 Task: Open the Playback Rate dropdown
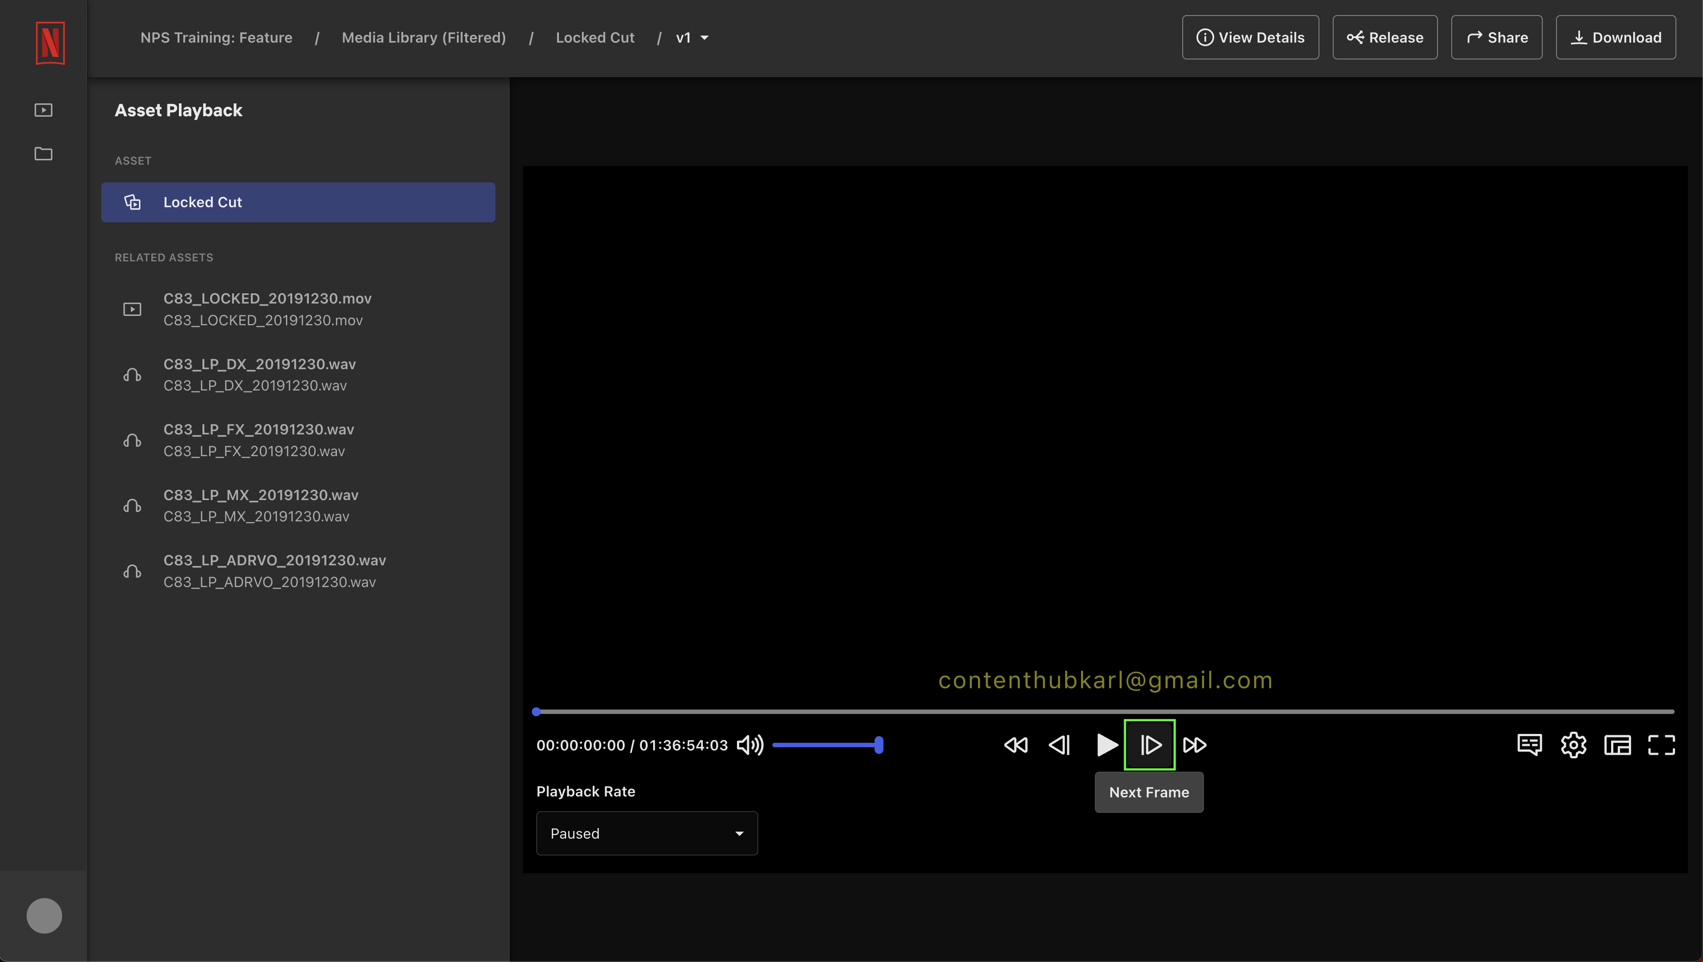(647, 833)
